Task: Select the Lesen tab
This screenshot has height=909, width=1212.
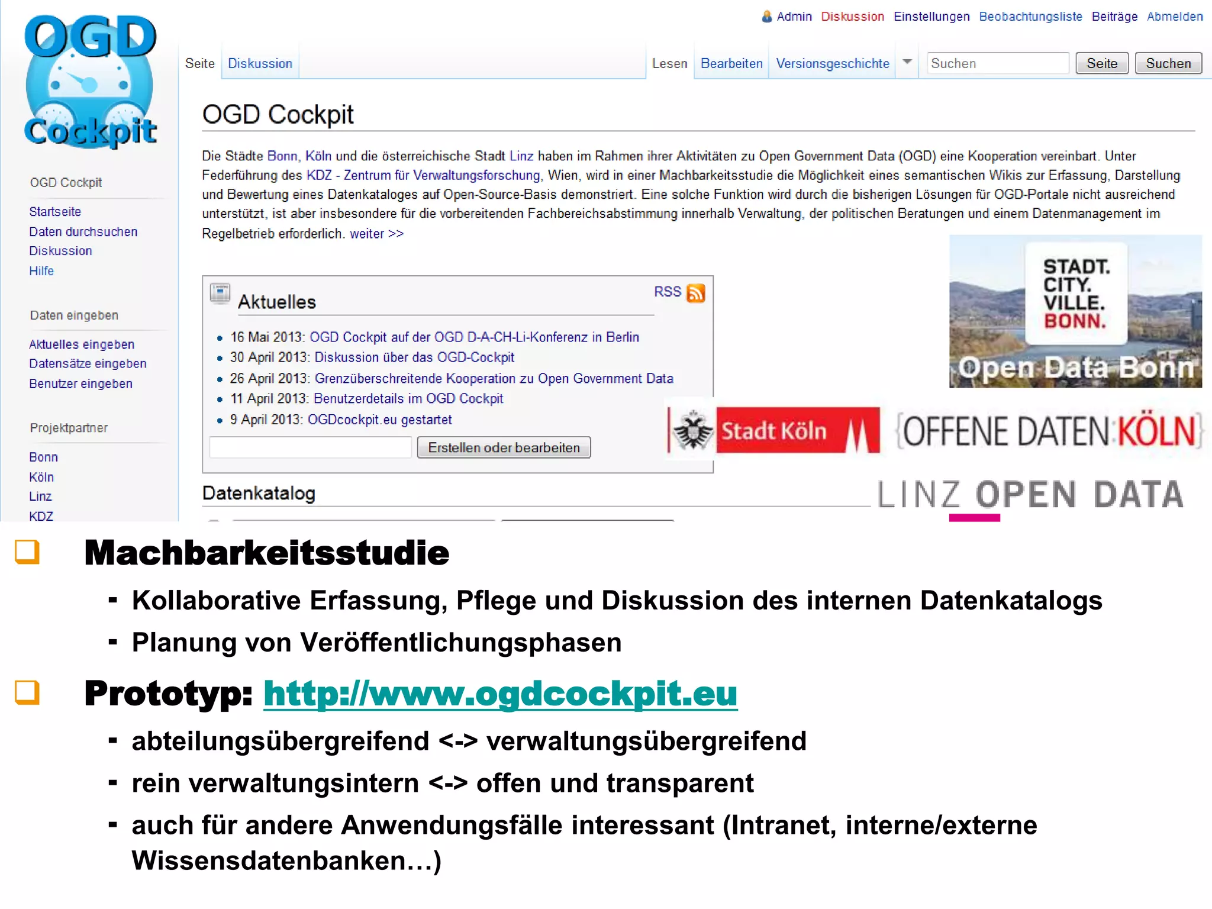Action: click(x=669, y=63)
